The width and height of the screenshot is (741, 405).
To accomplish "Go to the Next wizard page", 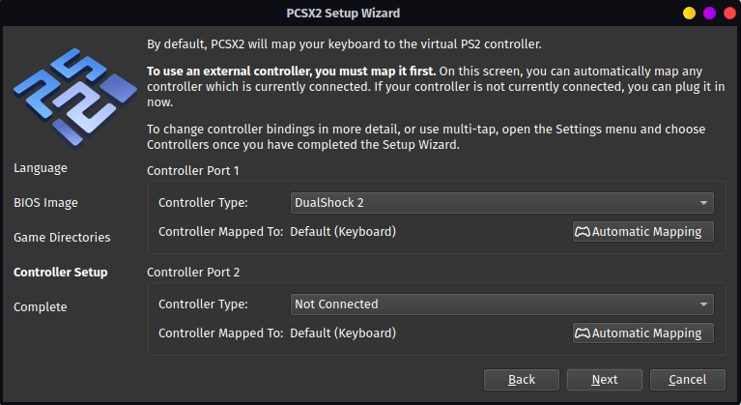I will click(605, 380).
